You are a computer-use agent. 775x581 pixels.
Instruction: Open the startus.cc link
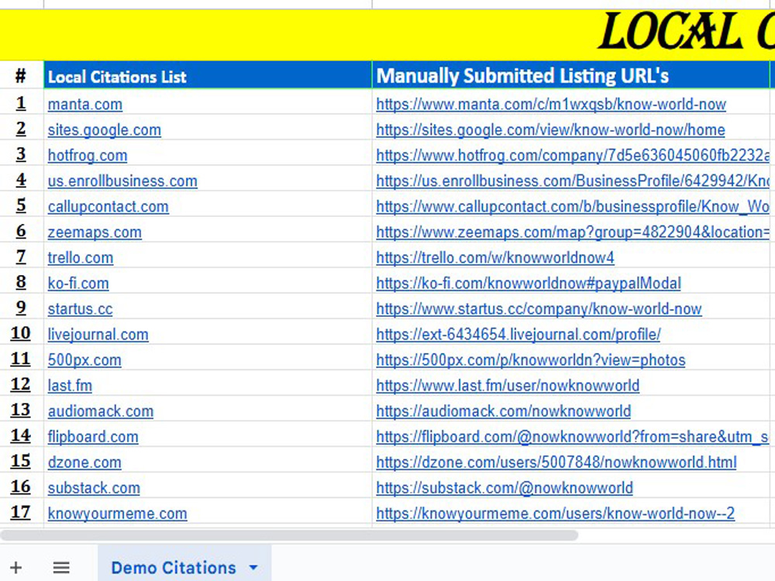pyautogui.click(x=80, y=309)
